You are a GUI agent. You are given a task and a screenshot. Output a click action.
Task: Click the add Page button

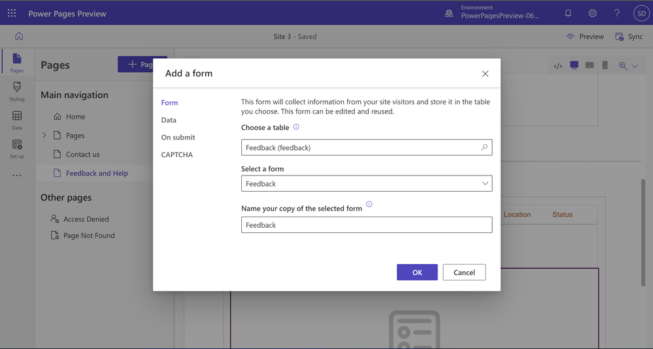point(142,65)
